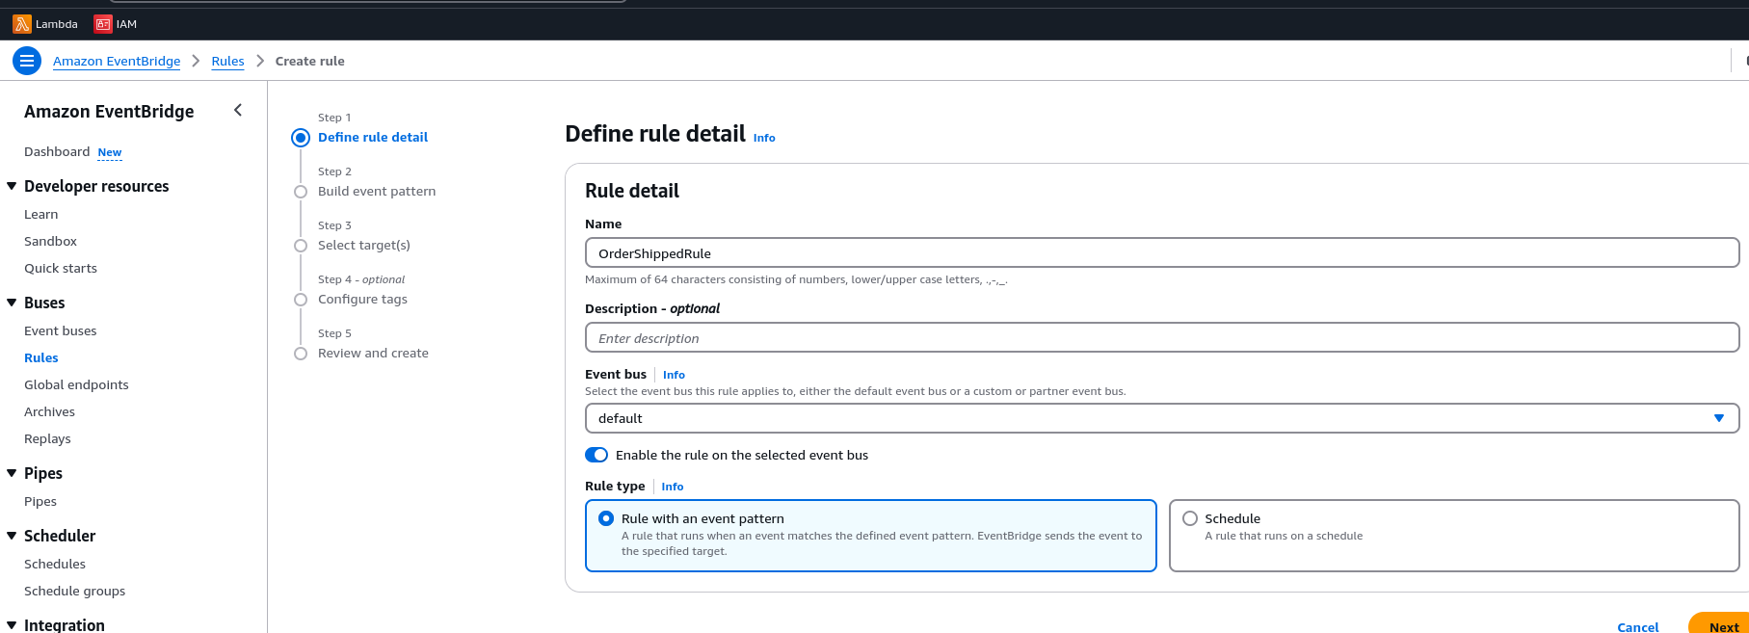The image size is (1749, 633).
Task: Open the Lambda service shortcut icon
Action: tap(21, 24)
